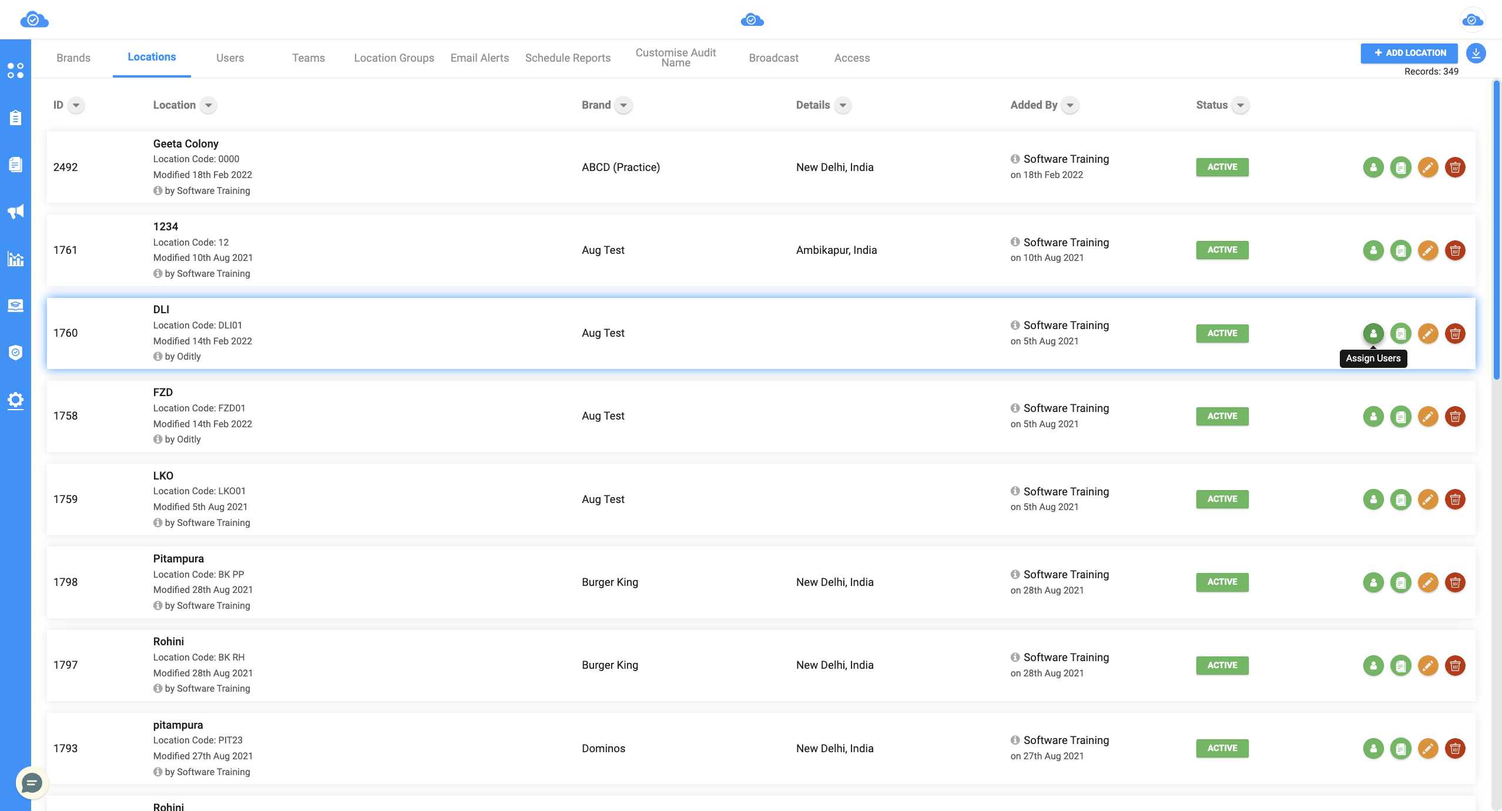Open the megaphone broadcast icon in sidebar
Image resolution: width=1502 pixels, height=811 pixels.
pos(15,212)
